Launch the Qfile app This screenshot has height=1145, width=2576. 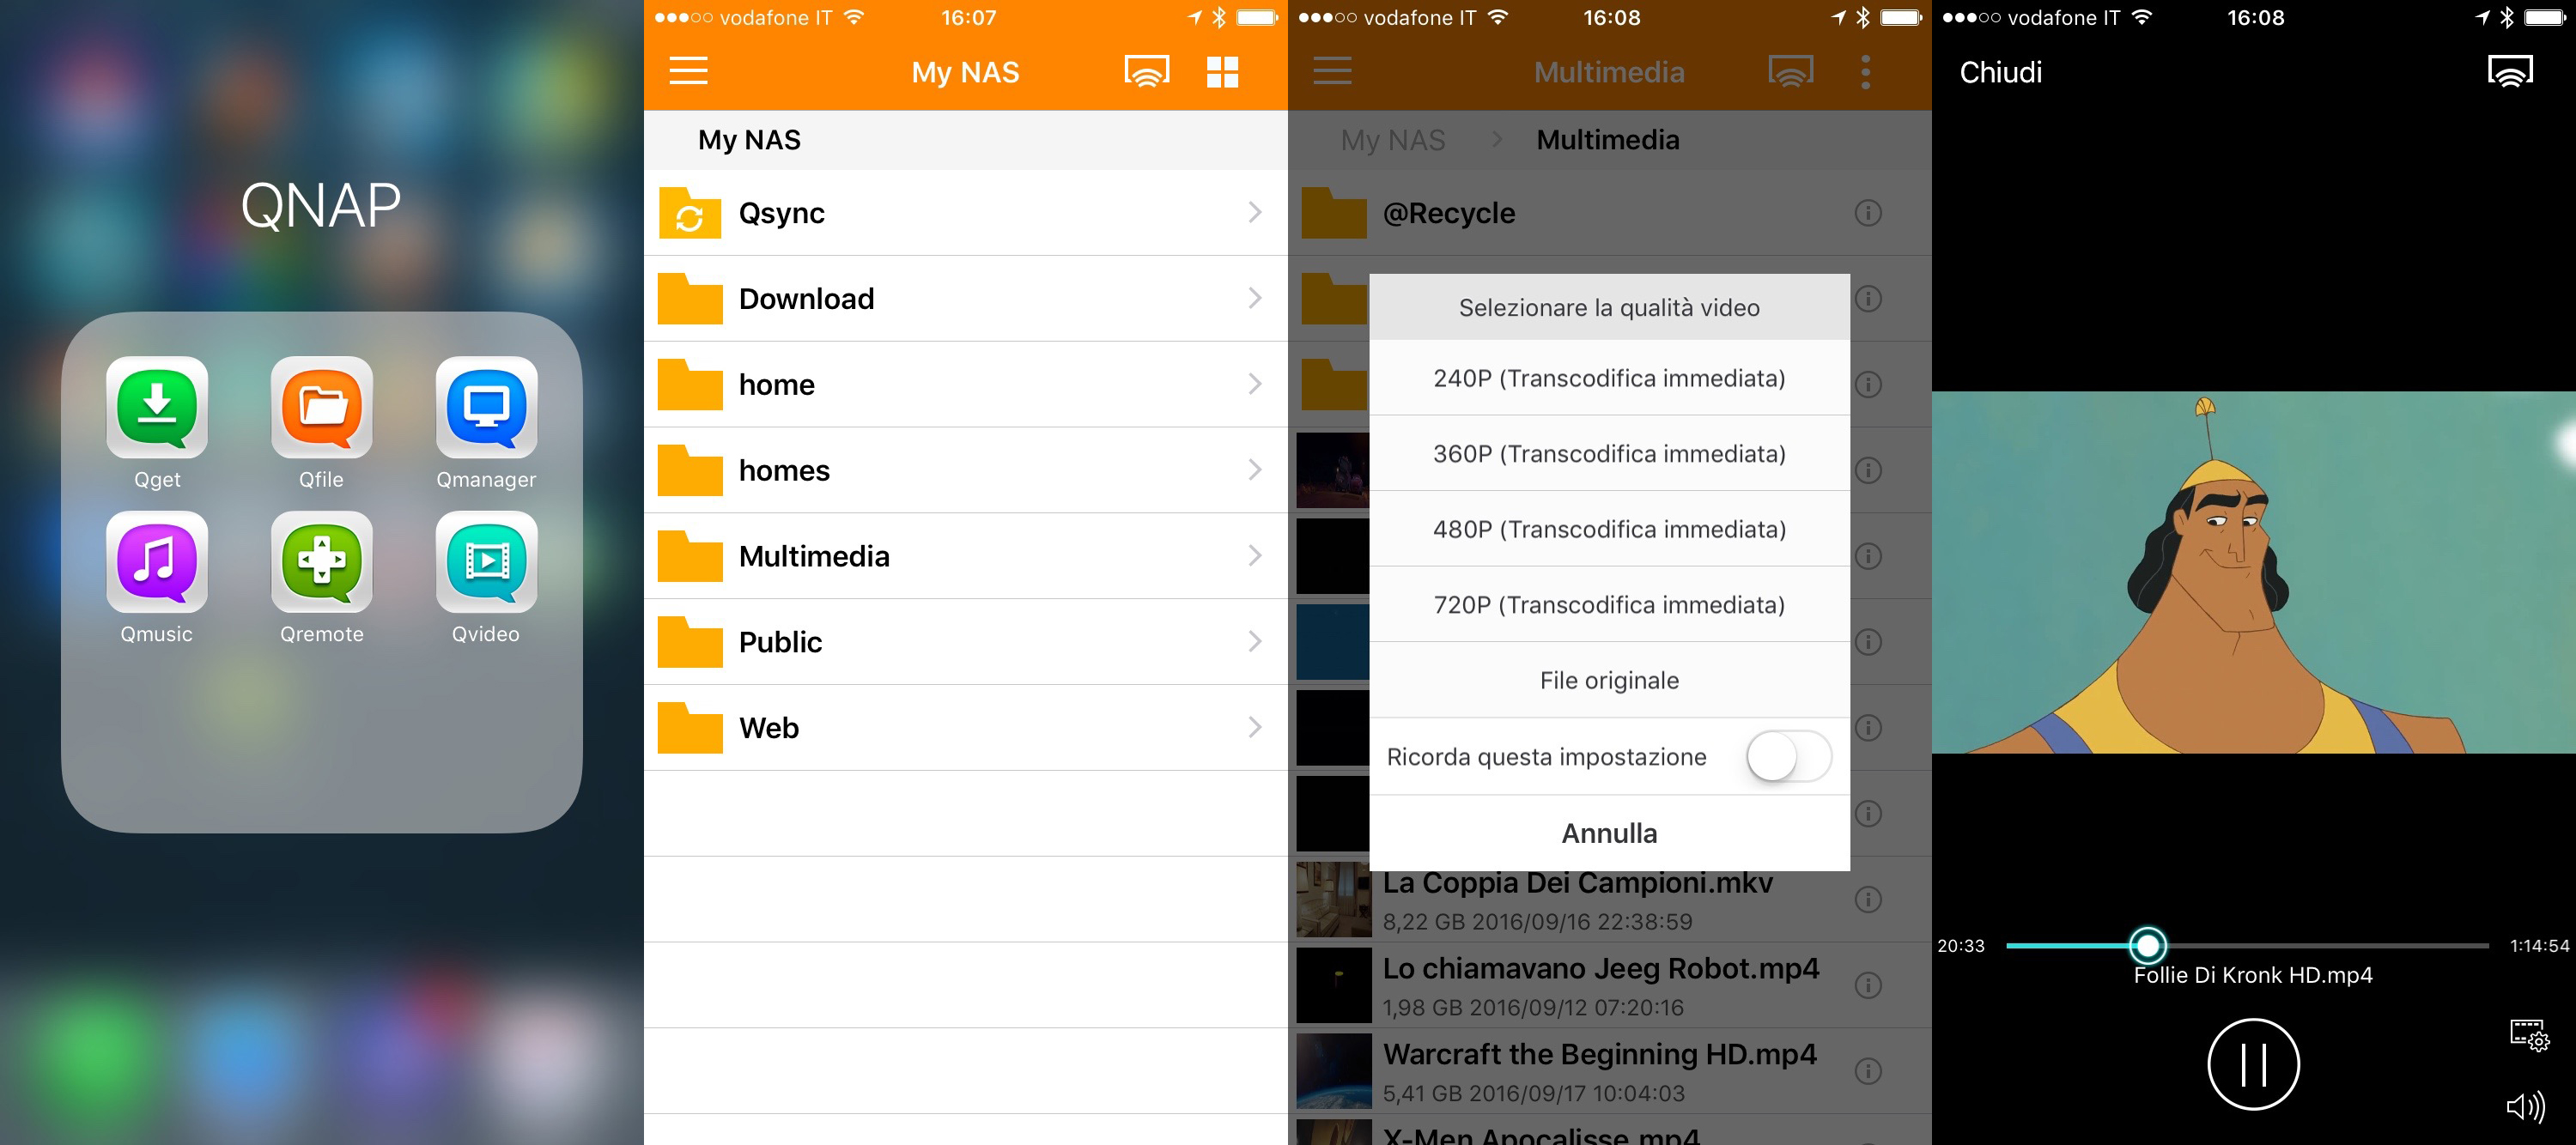pyautogui.click(x=321, y=408)
